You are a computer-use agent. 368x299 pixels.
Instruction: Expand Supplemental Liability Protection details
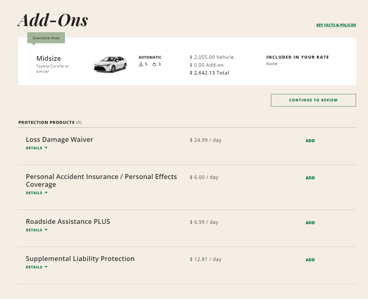pyautogui.click(x=37, y=267)
